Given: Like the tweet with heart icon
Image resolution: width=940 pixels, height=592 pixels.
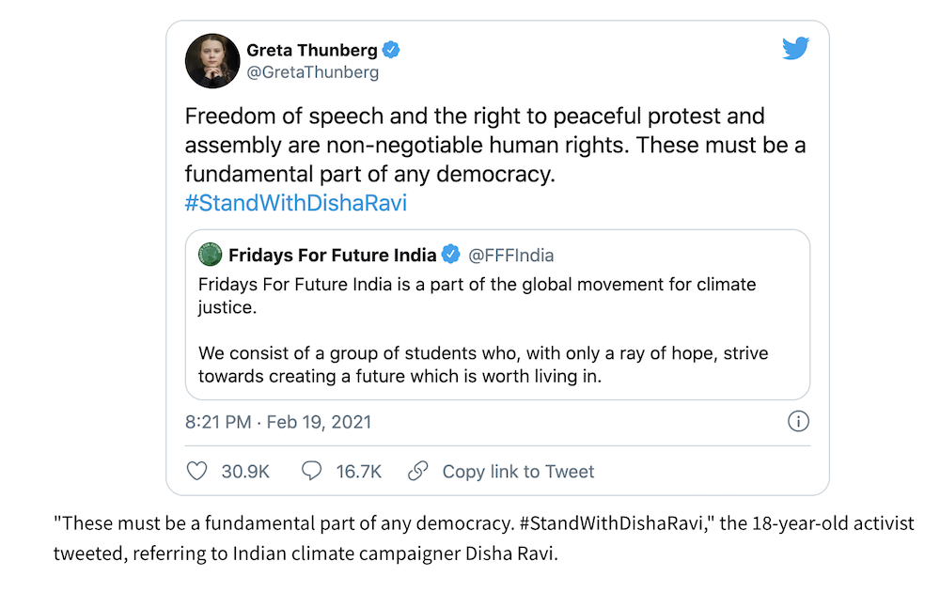Looking at the screenshot, I should (197, 471).
